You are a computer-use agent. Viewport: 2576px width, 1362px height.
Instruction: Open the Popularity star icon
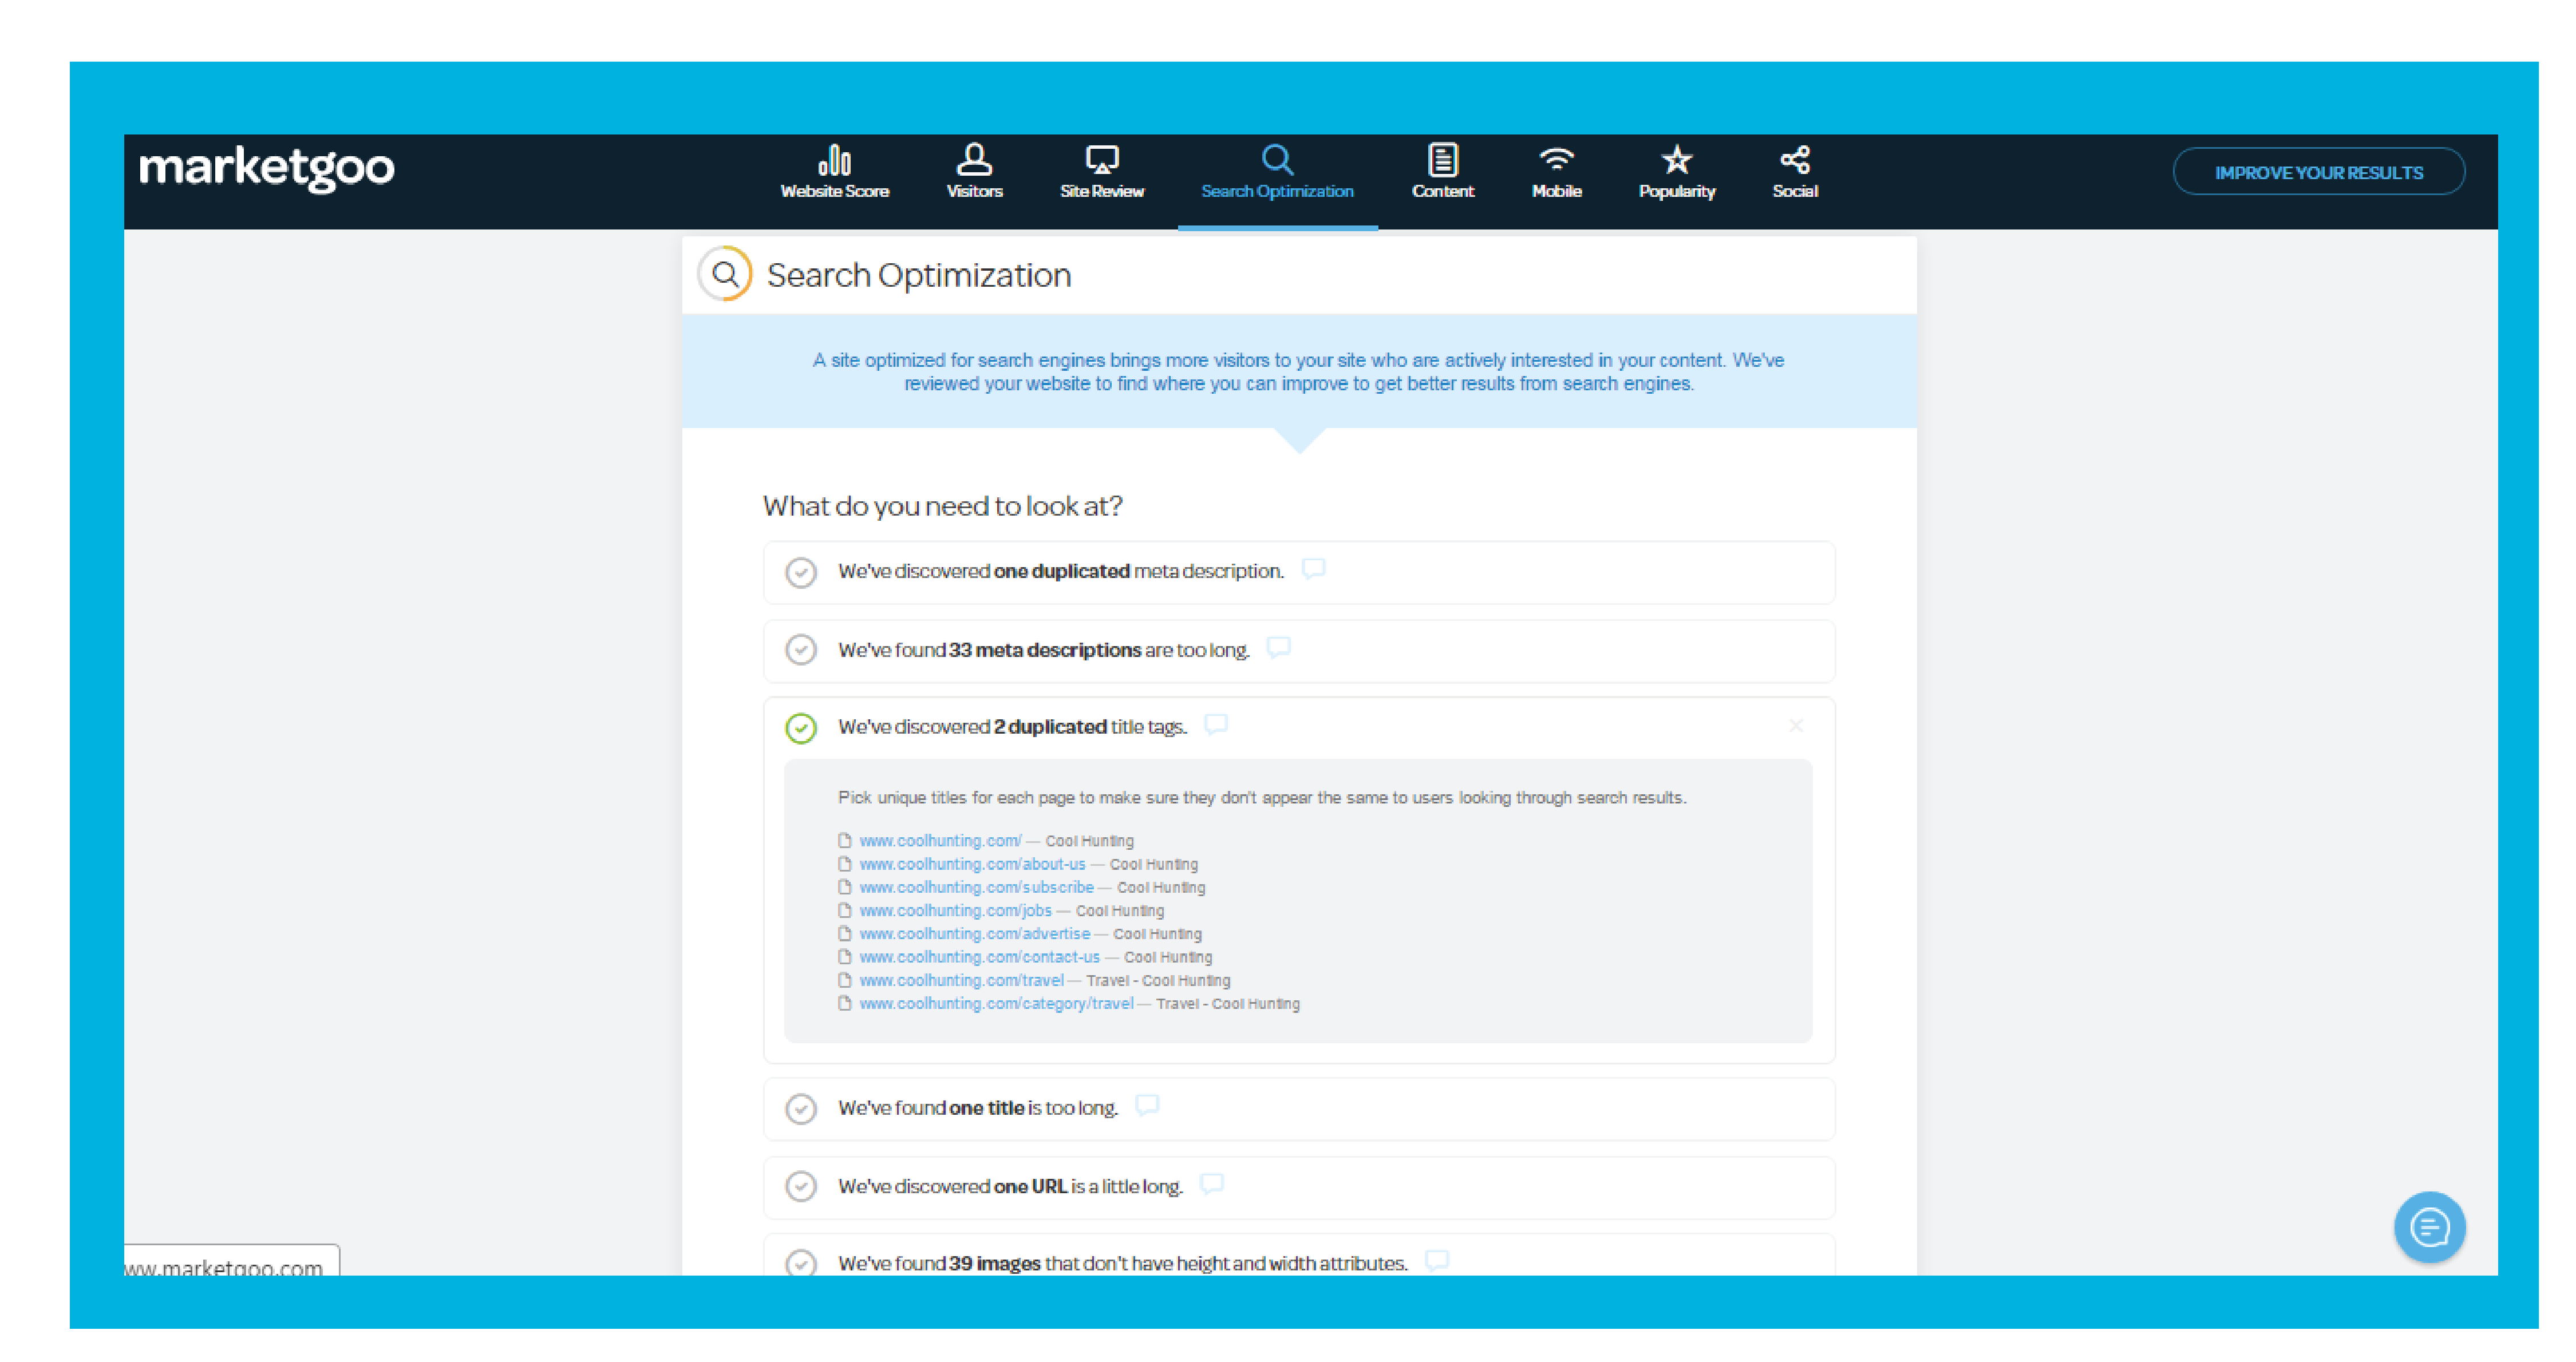pyautogui.click(x=1676, y=160)
